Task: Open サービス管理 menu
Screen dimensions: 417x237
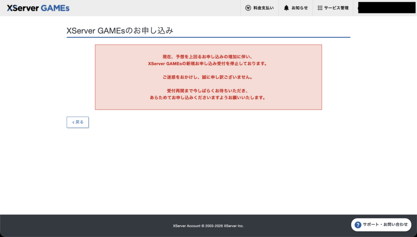Action: click(333, 8)
